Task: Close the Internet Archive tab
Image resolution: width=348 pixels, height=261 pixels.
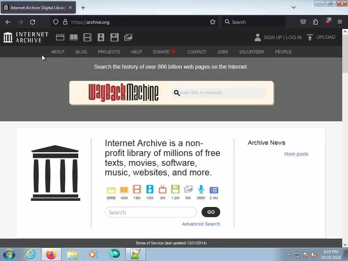Action: [x=70, y=7]
